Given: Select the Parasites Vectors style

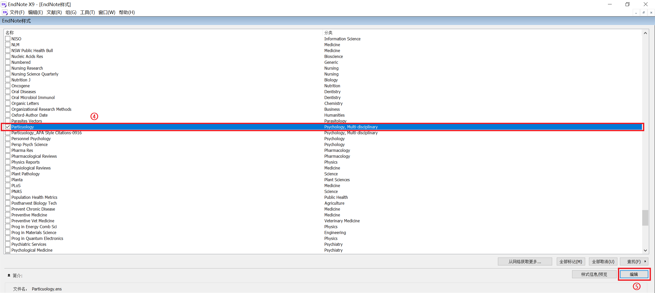Looking at the screenshot, I should coord(27,121).
